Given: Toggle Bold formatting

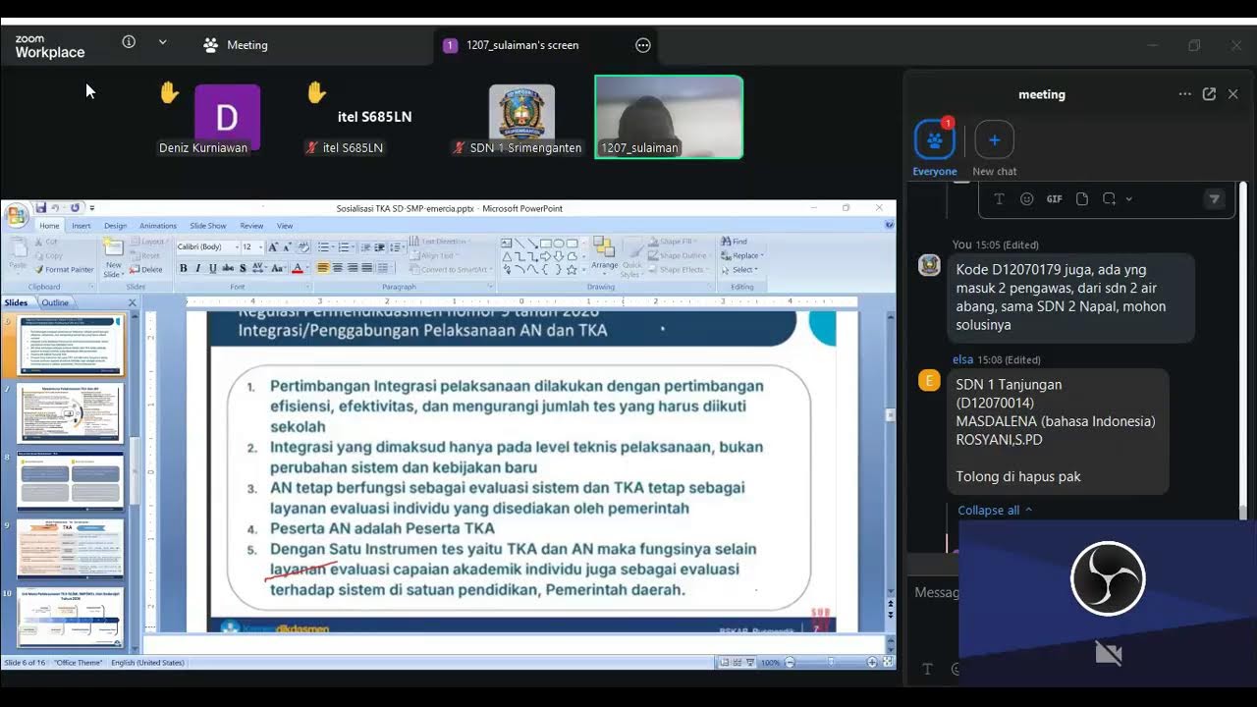Looking at the screenshot, I should 183,268.
